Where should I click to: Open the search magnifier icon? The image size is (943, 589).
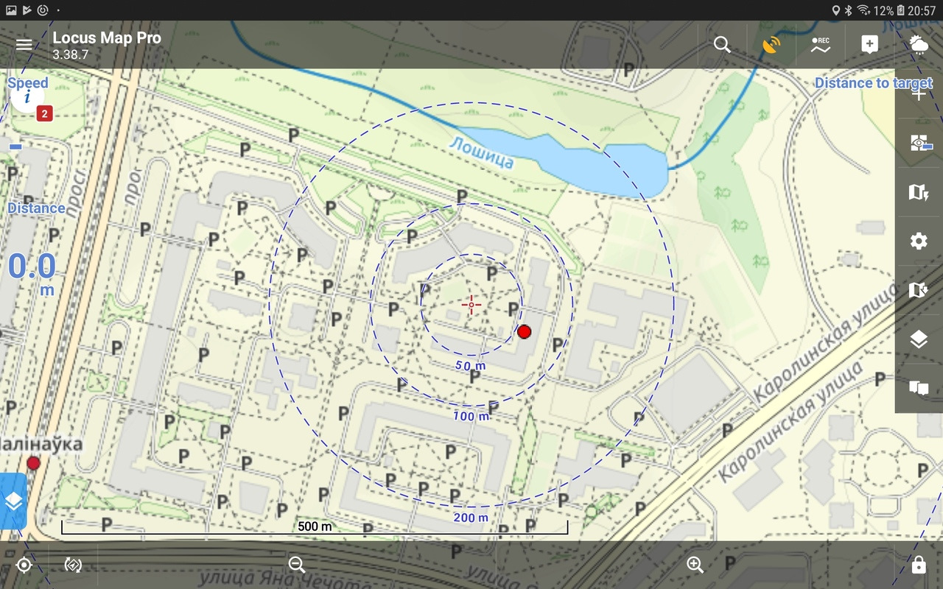722,45
